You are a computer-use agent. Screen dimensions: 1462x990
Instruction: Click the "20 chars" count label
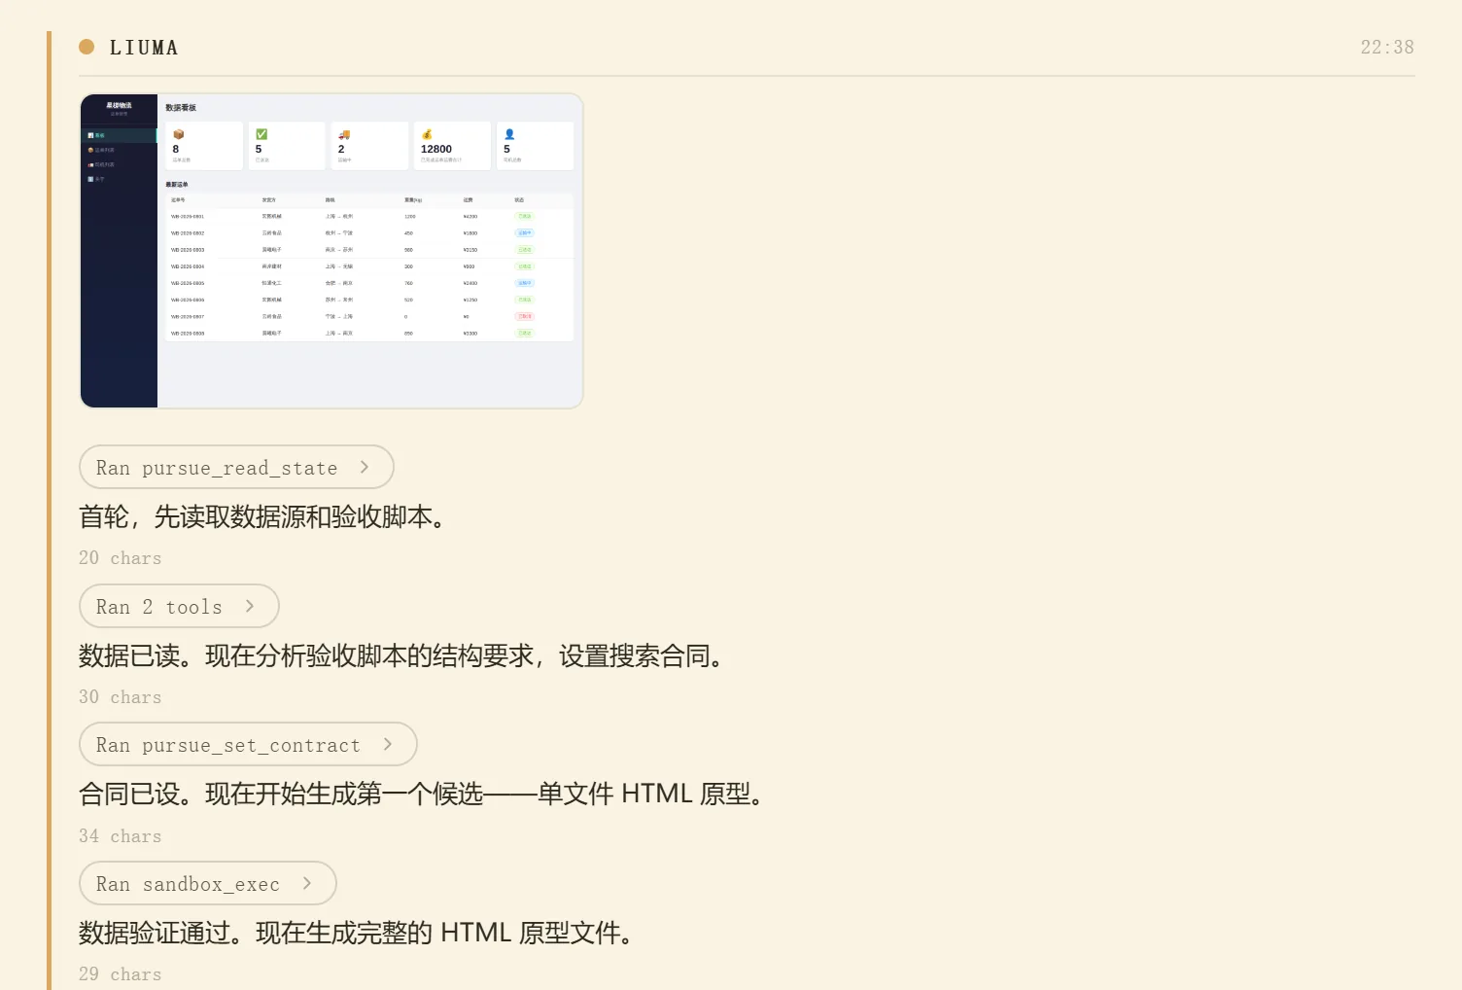click(x=121, y=558)
